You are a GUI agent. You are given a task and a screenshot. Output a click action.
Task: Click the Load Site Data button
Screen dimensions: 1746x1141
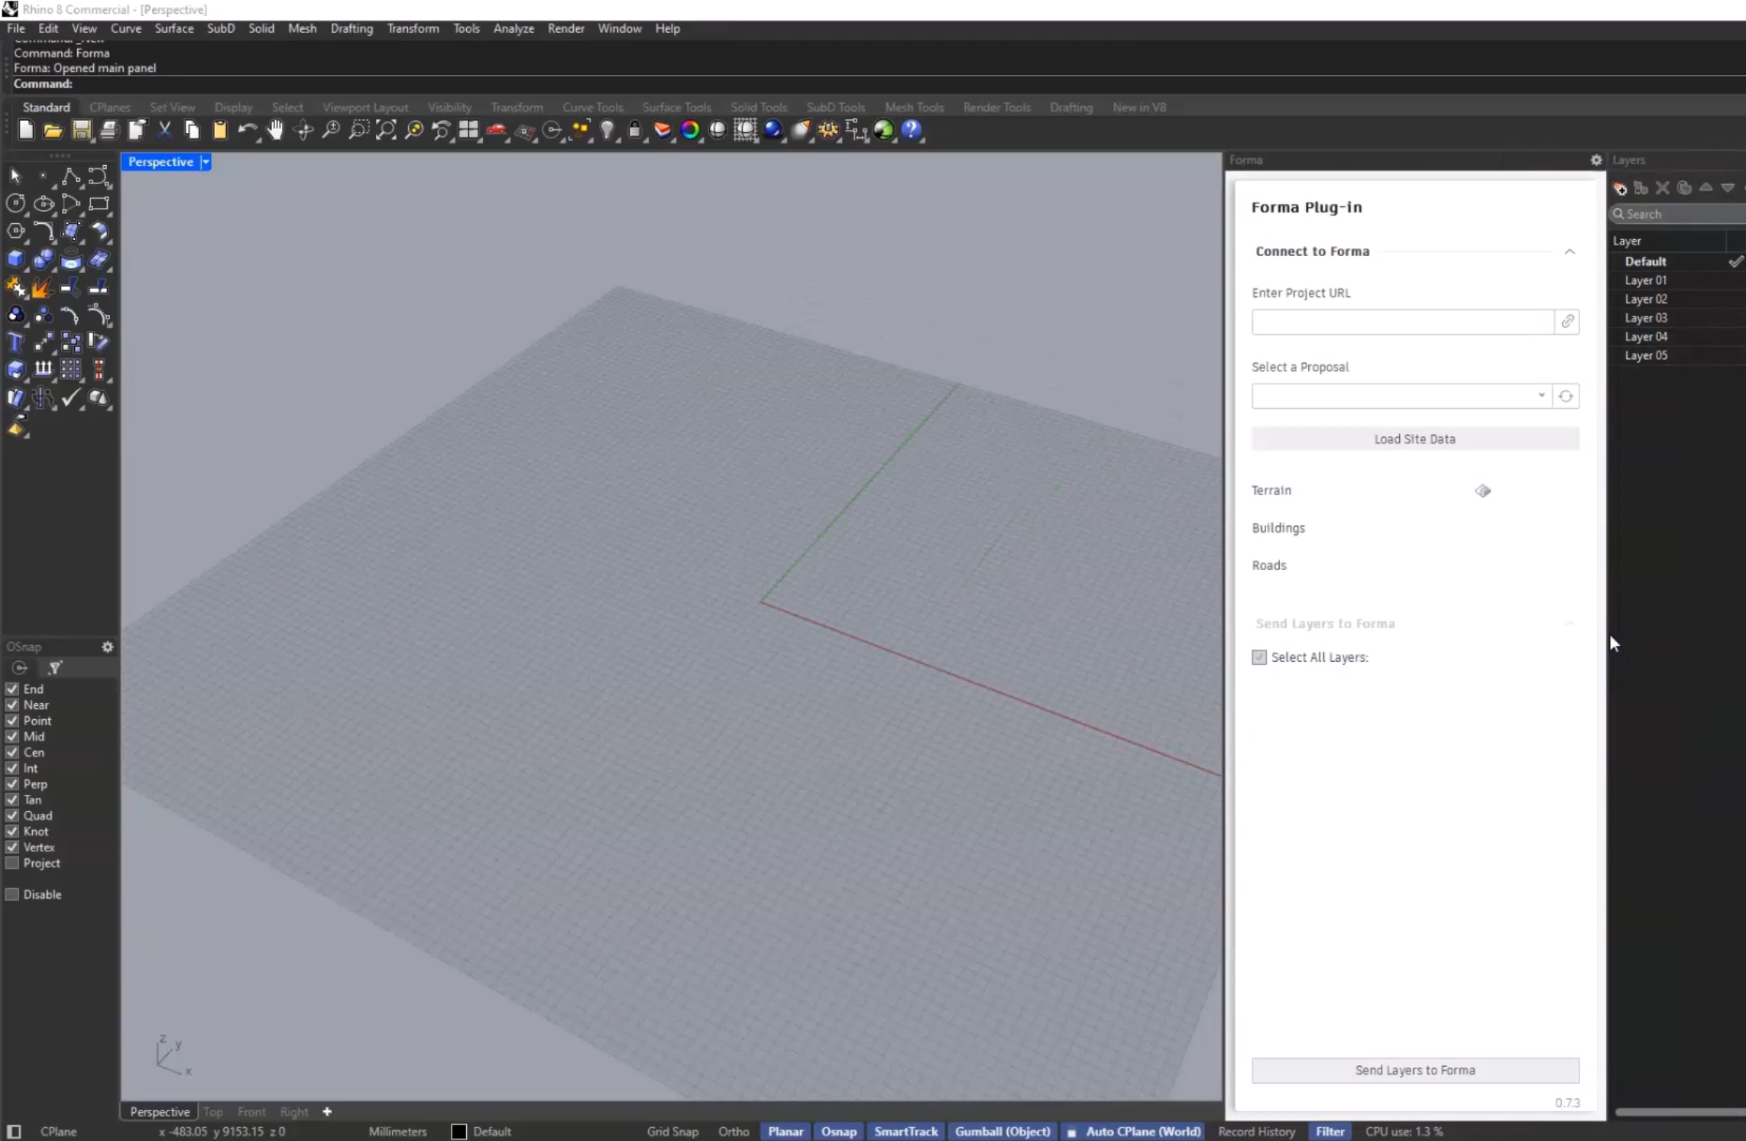(x=1415, y=438)
